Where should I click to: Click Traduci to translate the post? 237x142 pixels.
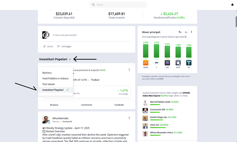[95, 80]
